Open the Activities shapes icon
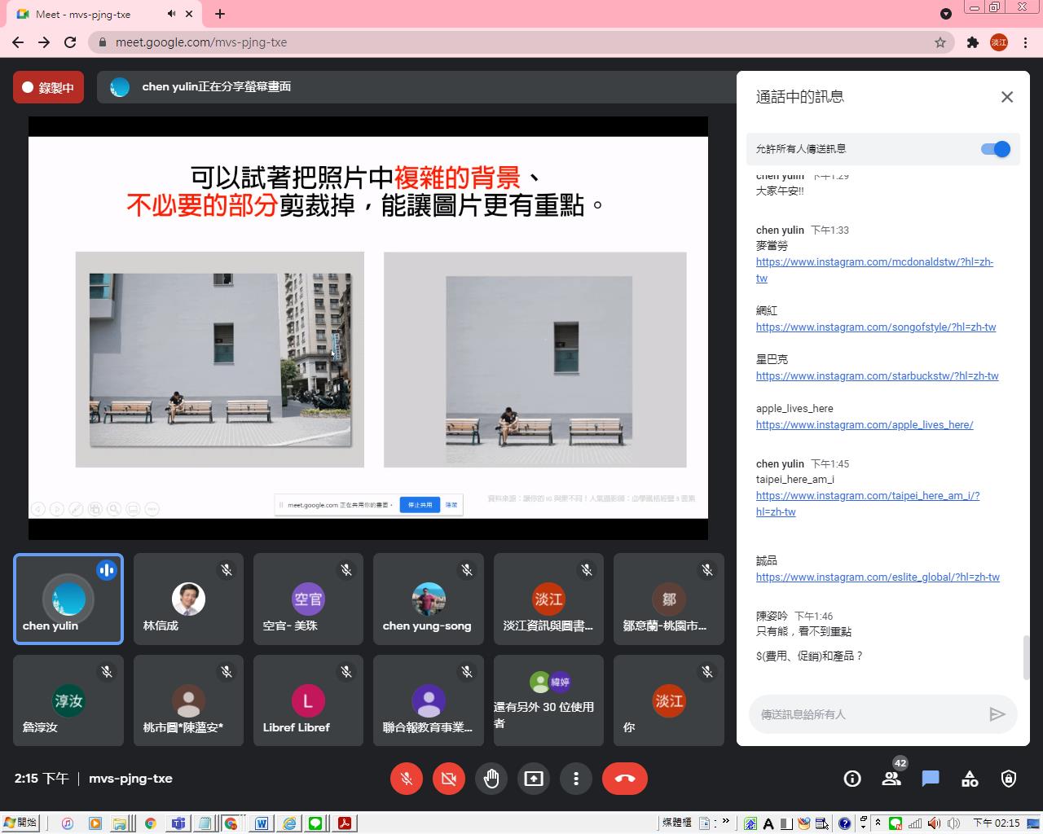The image size is (1043, 834). [x=970, y=779]
